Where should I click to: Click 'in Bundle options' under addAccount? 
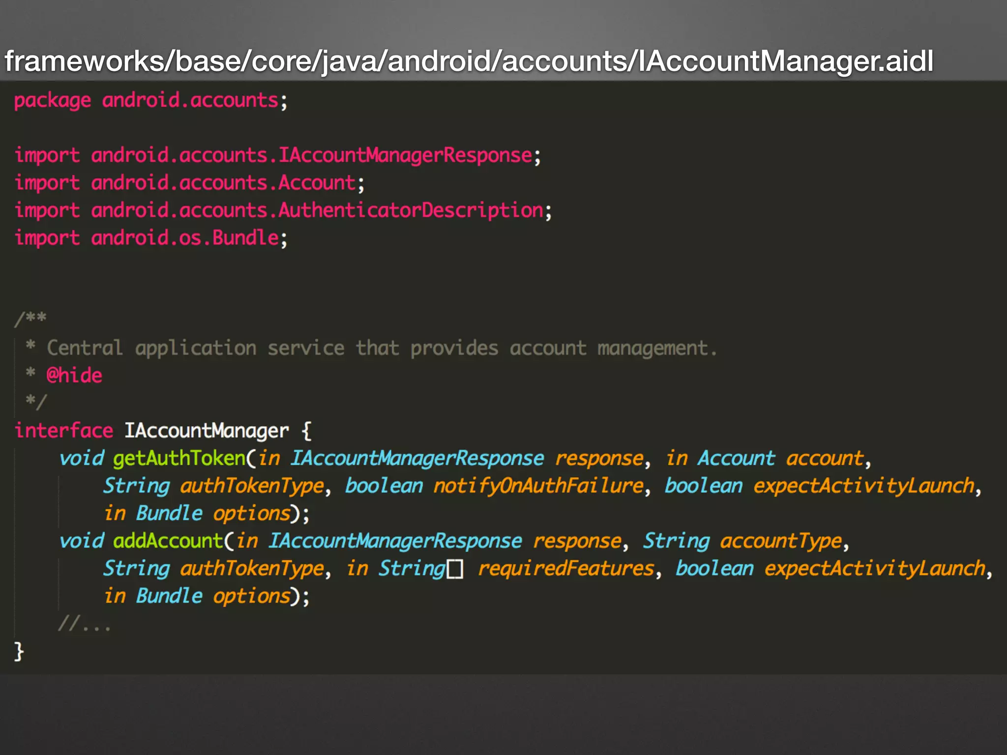198,596
